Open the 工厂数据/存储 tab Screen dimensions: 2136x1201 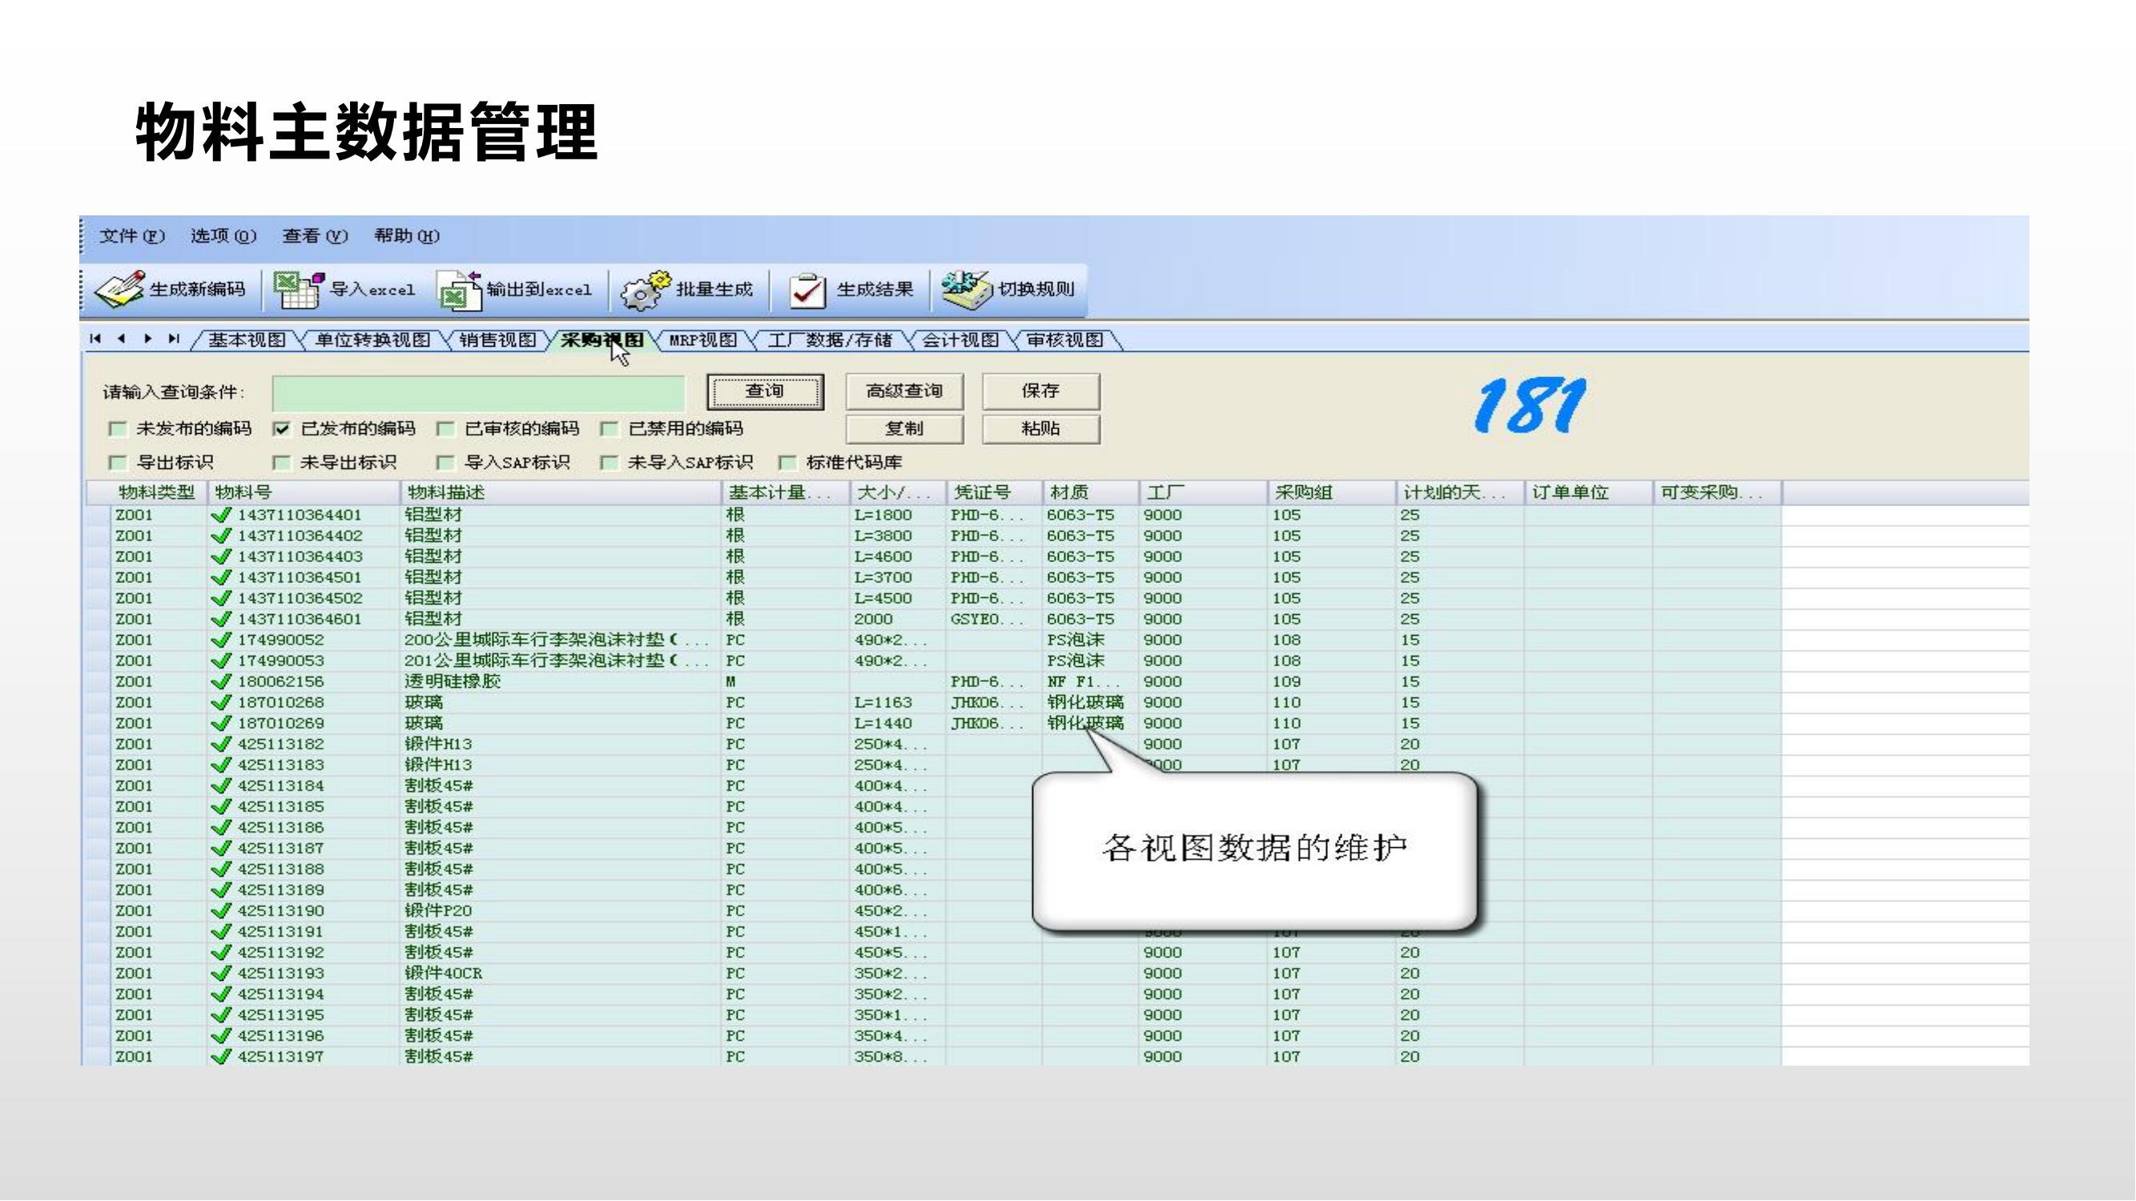point(829,339)
